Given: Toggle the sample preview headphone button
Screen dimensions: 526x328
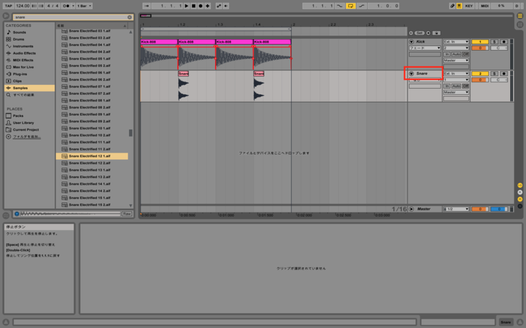Looking at the screenshot, I should point(16,214).
